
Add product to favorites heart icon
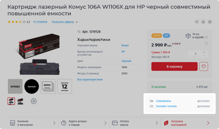tap(203, 66)
